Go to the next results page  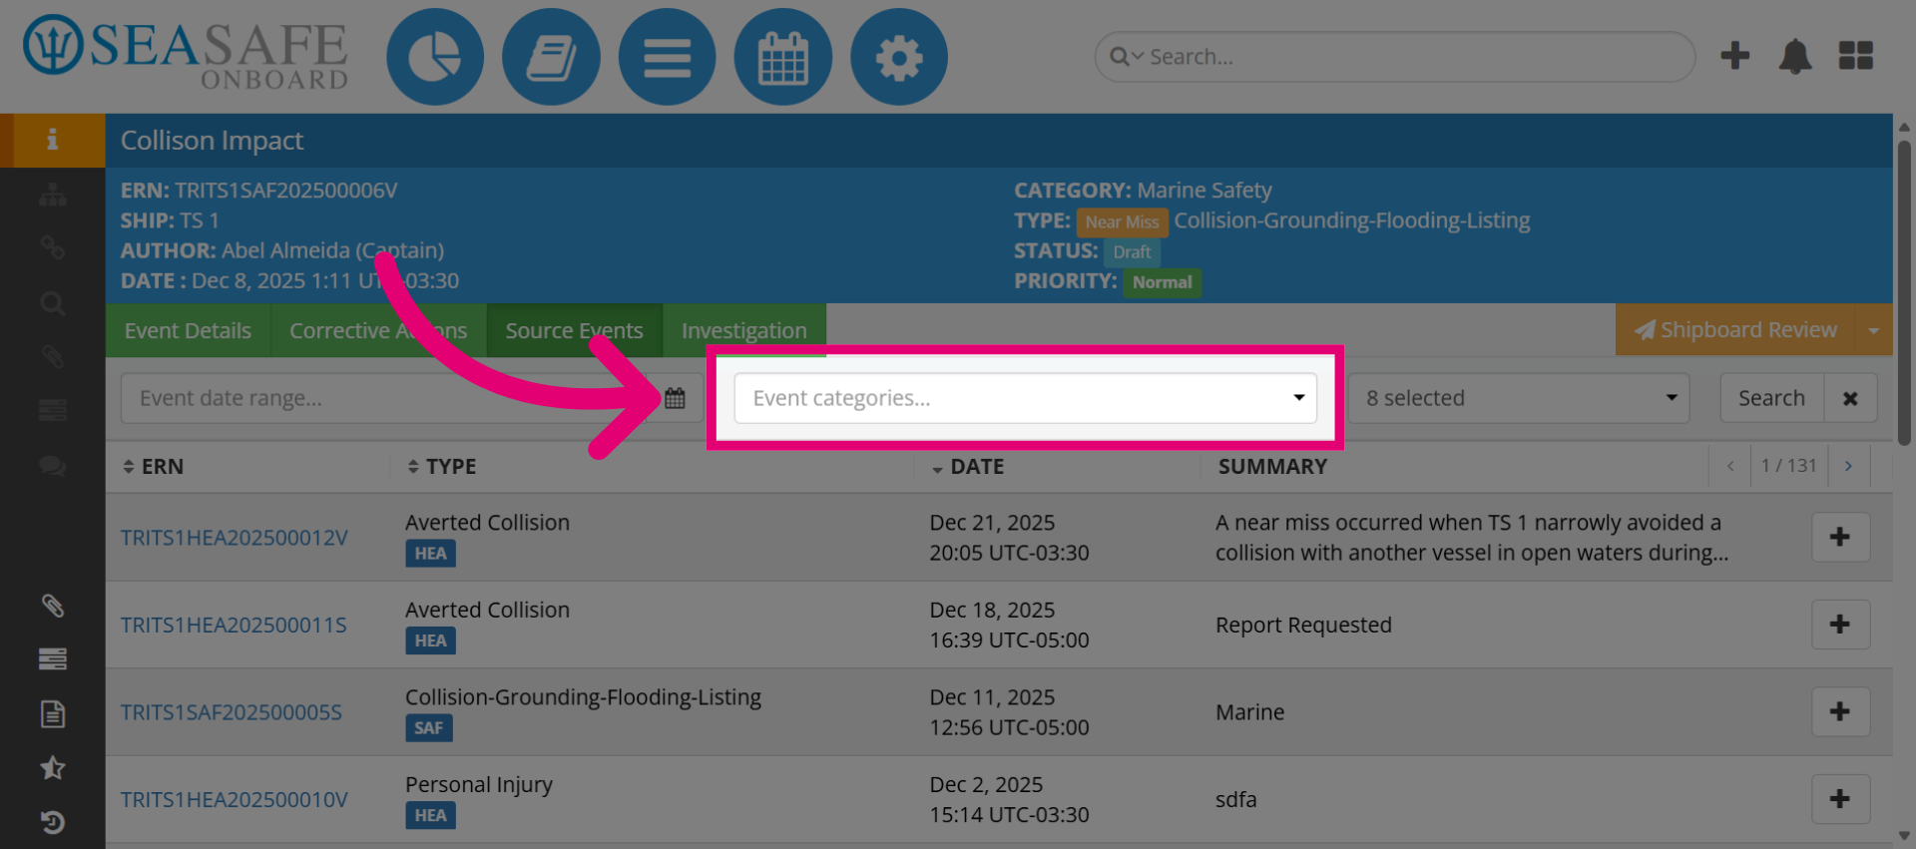(x=1848, y=466)
